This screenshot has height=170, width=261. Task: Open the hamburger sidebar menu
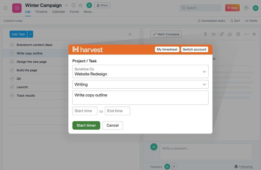coord(5,8)
